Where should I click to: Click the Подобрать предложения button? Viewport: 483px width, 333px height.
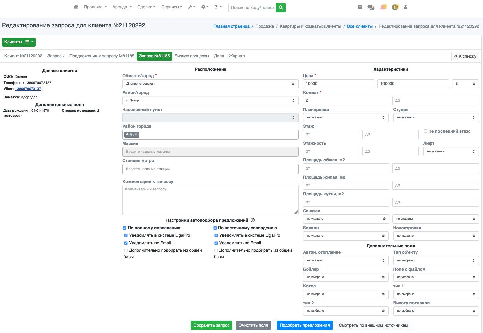pyautogui.click(x=305, y=325)
